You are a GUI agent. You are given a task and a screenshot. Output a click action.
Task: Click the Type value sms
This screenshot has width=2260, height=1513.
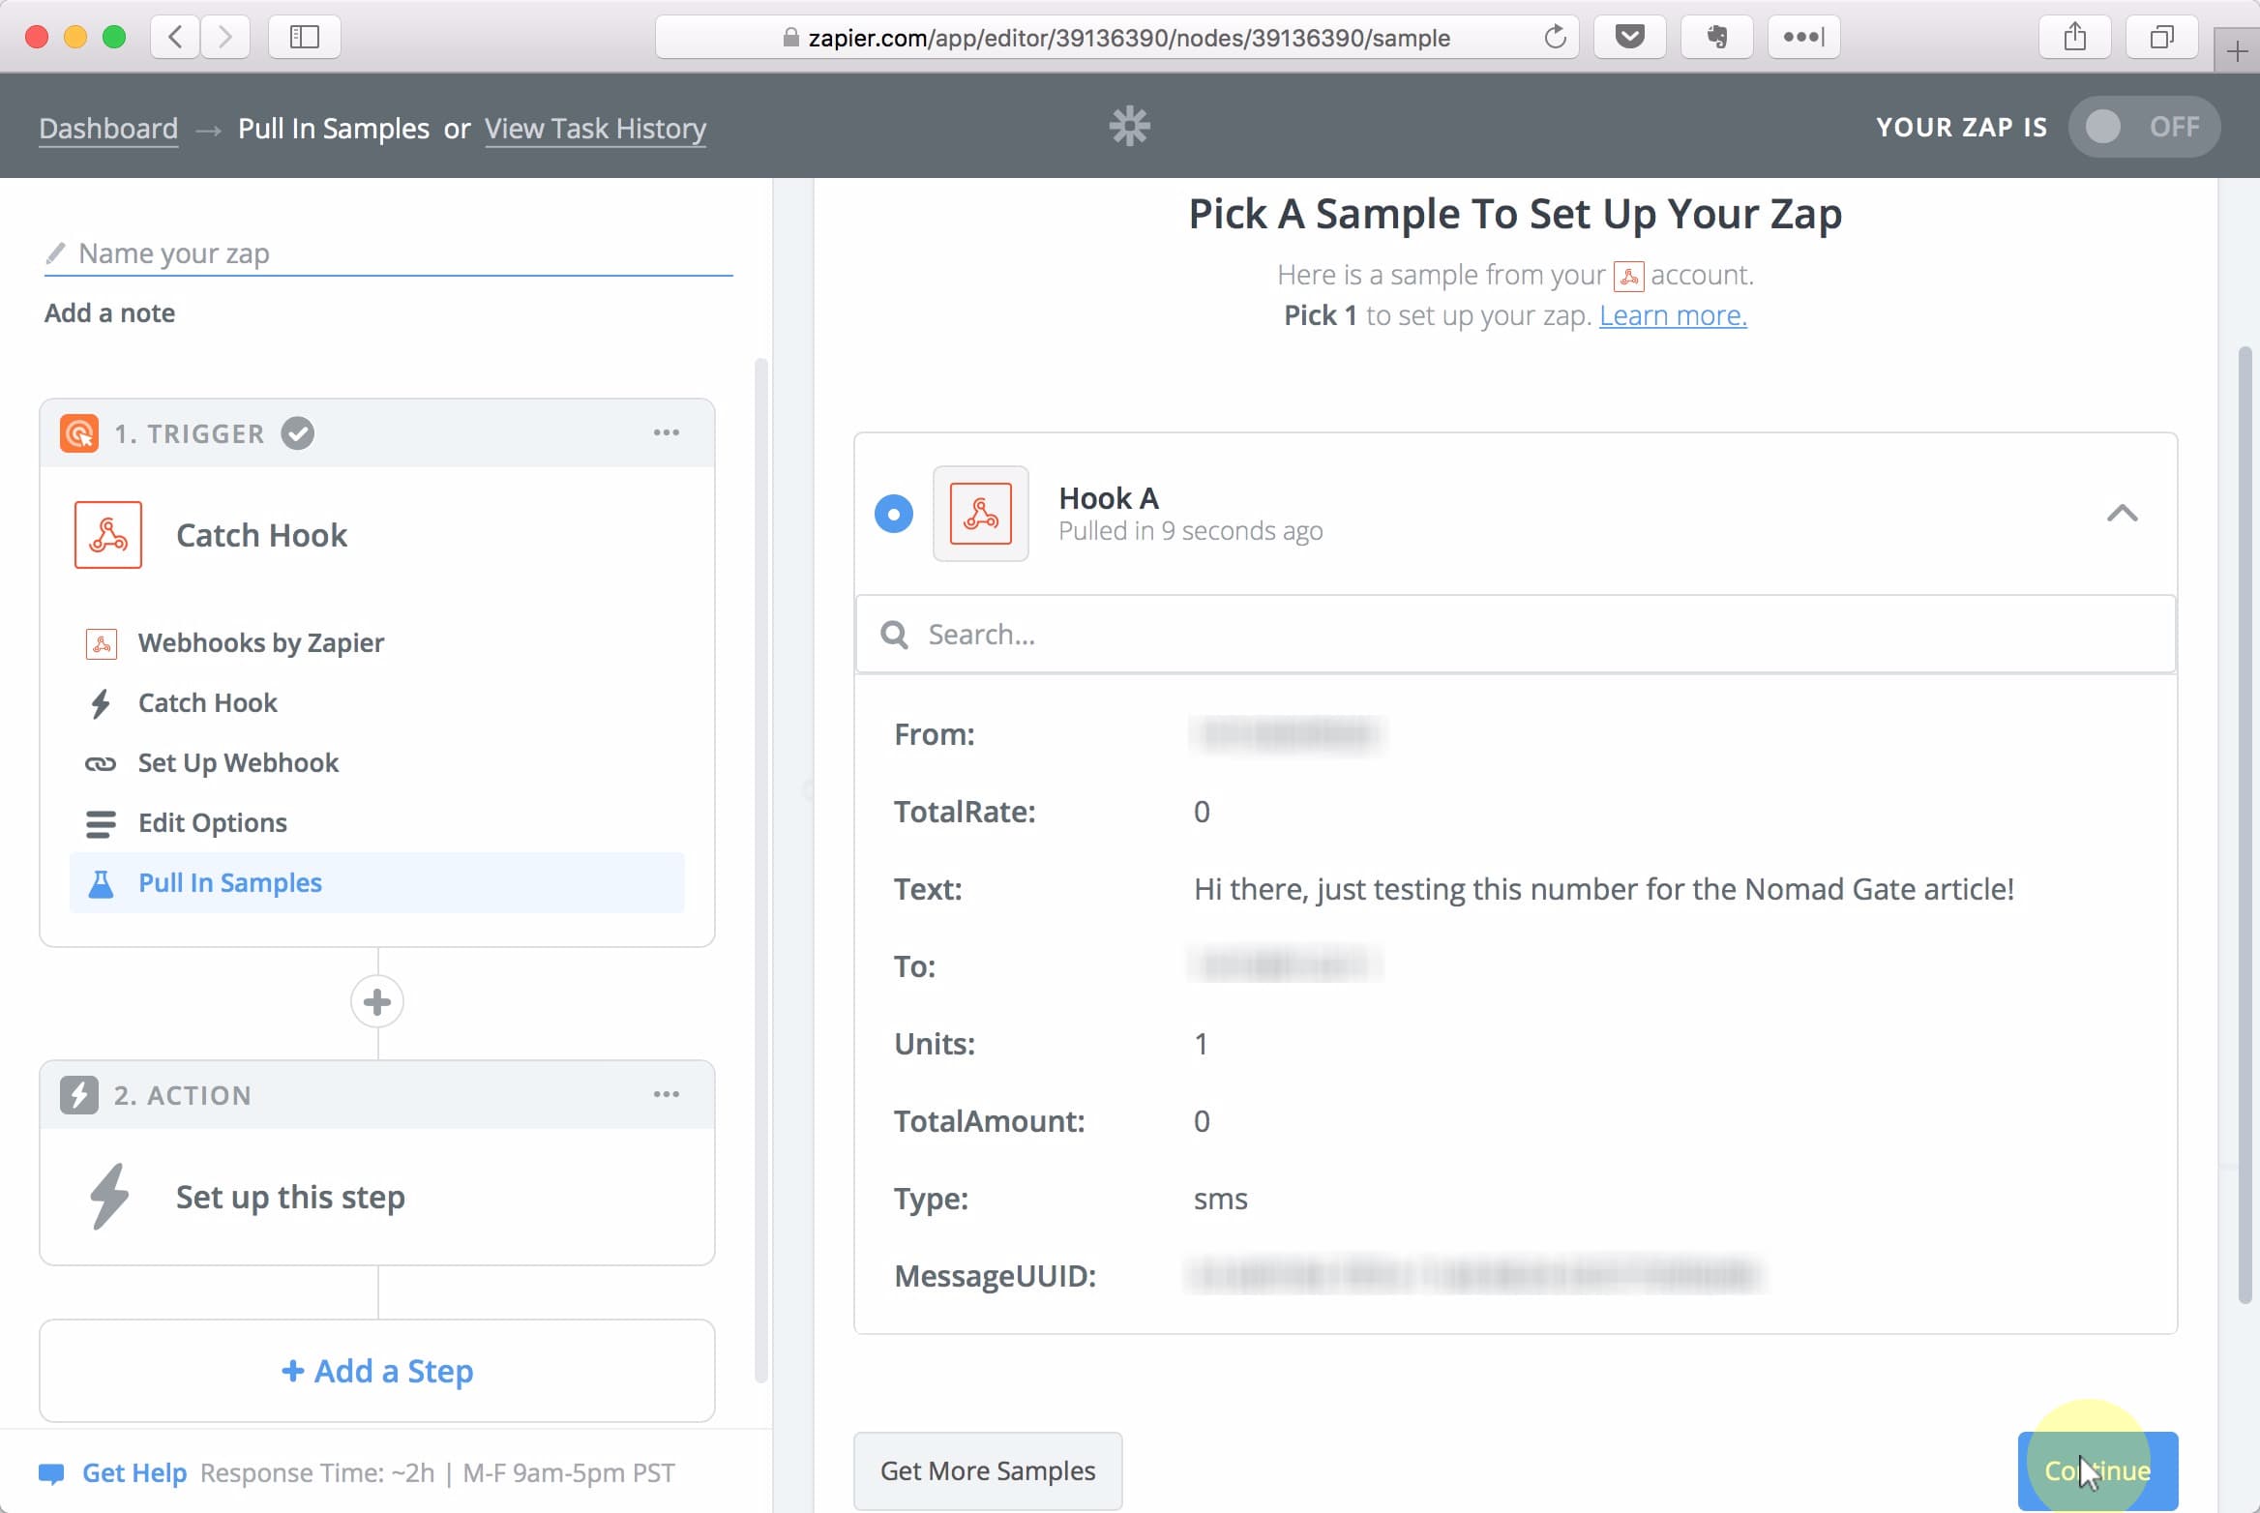point(1220,1199)
